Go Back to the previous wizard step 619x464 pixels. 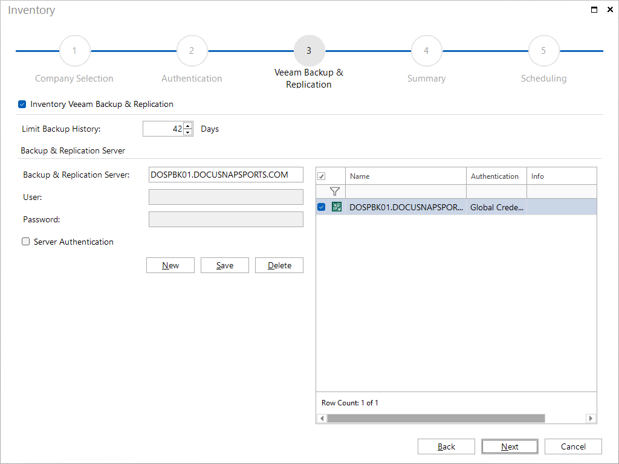click(446, 446)
